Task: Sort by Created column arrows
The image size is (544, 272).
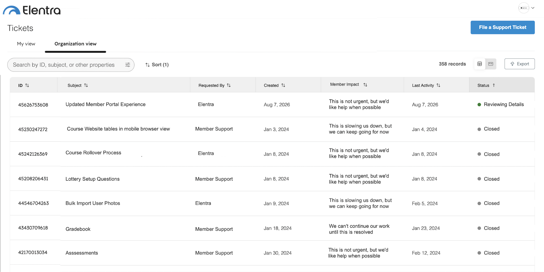Action: (283, 85)
